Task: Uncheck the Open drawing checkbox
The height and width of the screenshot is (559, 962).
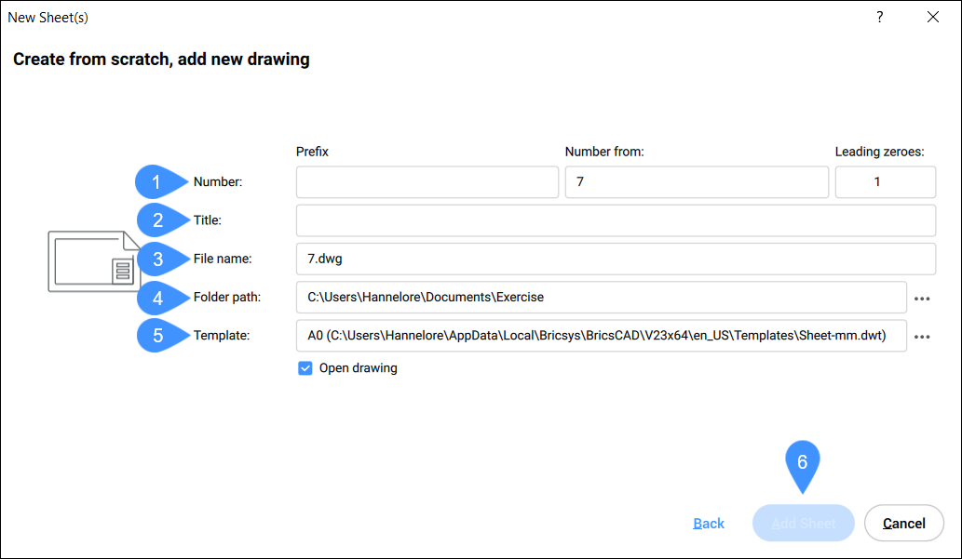Action: [x=305, y=368]
